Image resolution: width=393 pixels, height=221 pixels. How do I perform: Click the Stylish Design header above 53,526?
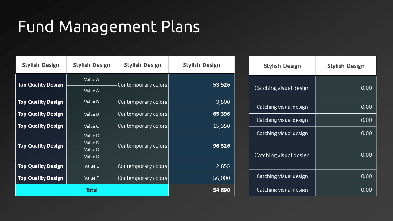[201, 65]
